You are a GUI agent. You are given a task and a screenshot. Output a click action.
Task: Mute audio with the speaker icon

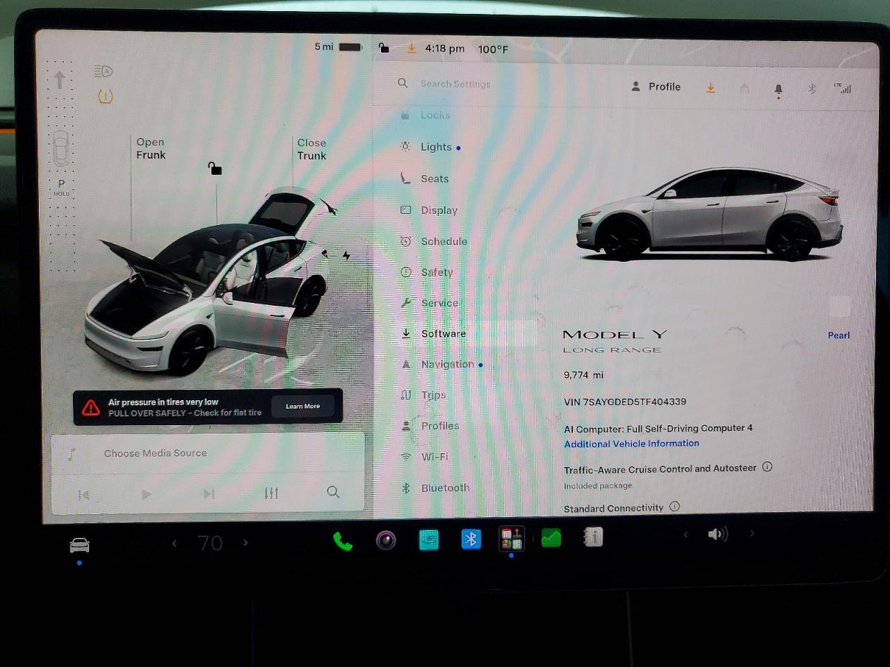tap(718, 534)
